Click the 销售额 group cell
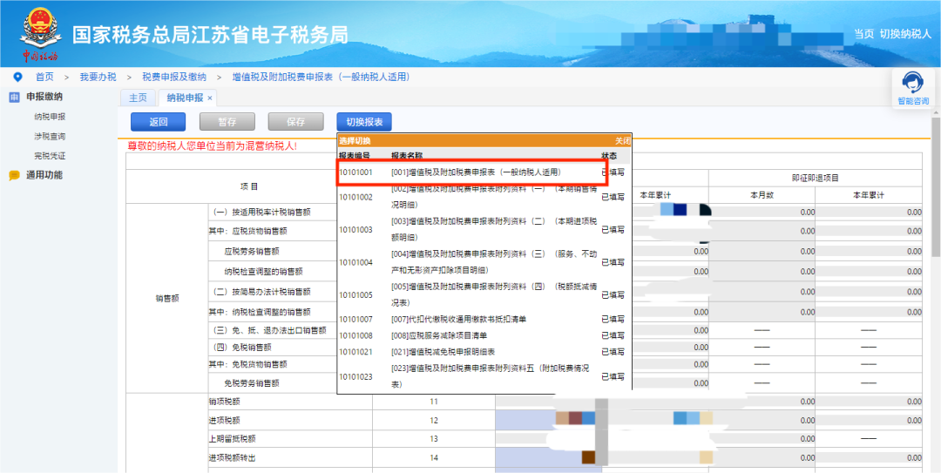The width and height of the screenshot is (941, 473). coord(166,298)
